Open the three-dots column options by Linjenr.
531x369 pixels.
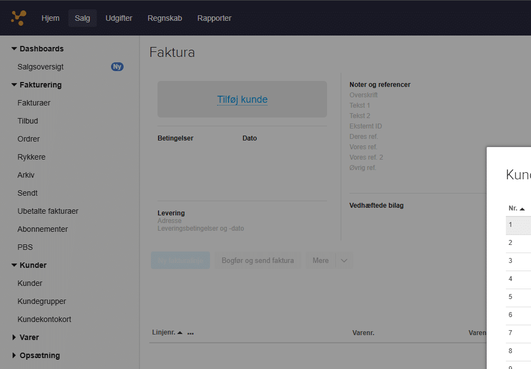pyautogui.click(x=190, y=333)
